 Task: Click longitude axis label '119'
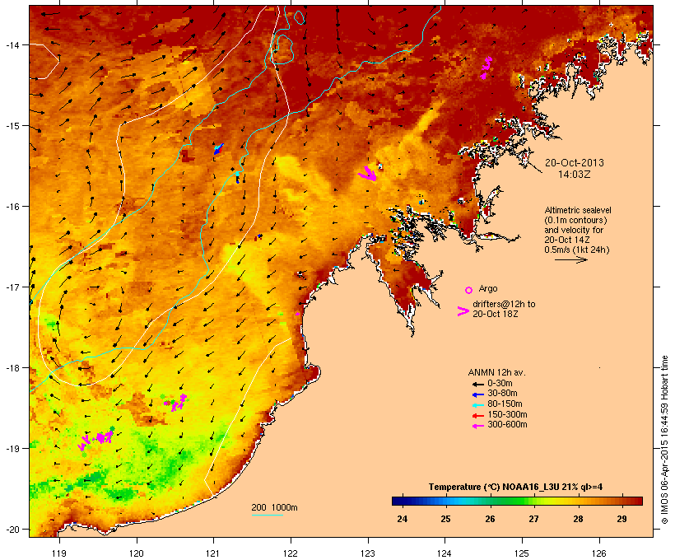point(59,553)
